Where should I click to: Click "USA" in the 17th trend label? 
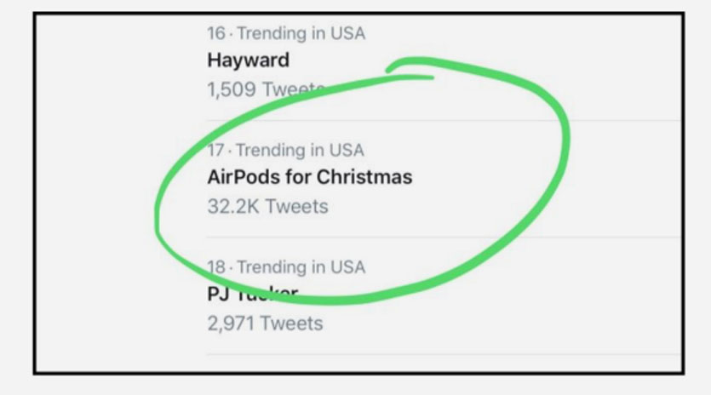tap(347, 151)
